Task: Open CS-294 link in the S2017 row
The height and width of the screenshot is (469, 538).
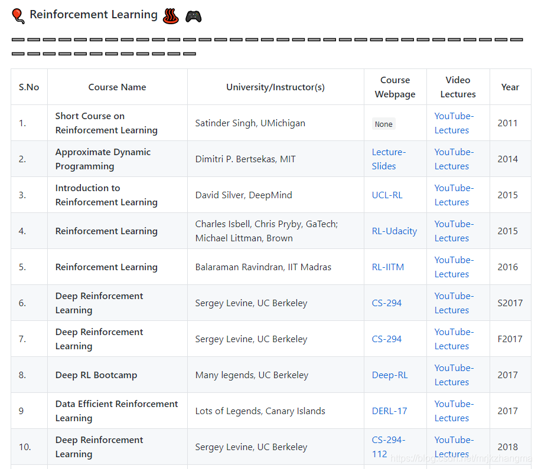Action: point(387,303)
